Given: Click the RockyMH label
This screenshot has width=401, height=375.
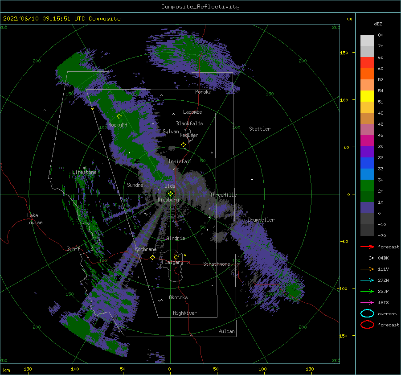Looking at the screenshot, I should pos(118,125).
